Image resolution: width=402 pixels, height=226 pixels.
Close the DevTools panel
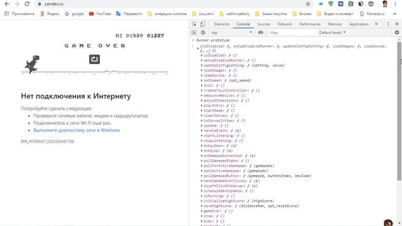pyautogui.click(x=397, y=24)
